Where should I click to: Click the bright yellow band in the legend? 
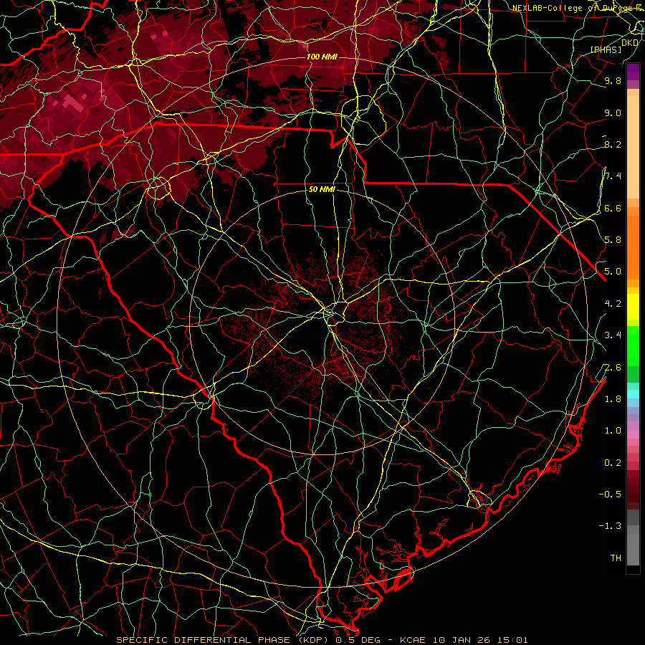point(633,307)
